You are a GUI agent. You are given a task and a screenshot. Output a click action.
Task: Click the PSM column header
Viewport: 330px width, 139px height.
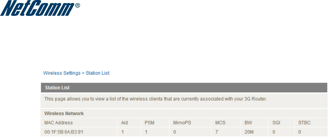point(150,123)
